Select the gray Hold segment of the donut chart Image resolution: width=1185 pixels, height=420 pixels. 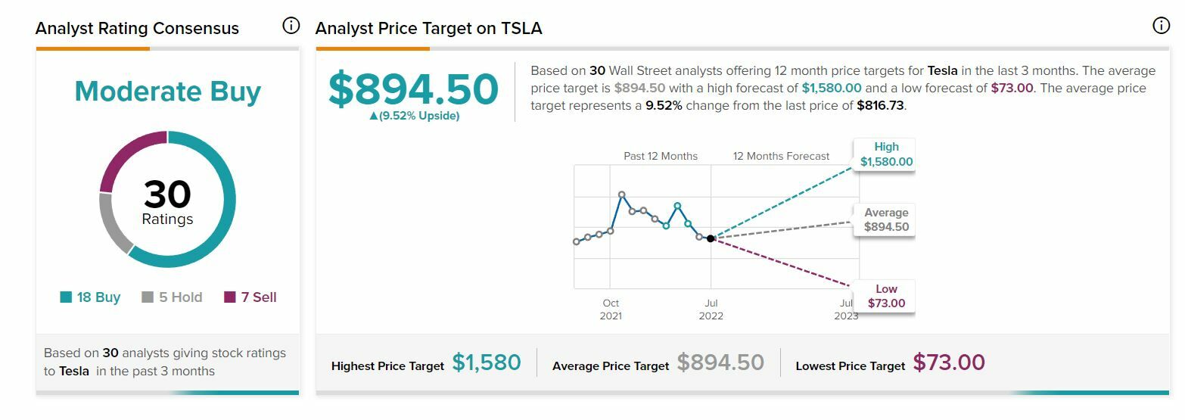(x=111, y=222)
